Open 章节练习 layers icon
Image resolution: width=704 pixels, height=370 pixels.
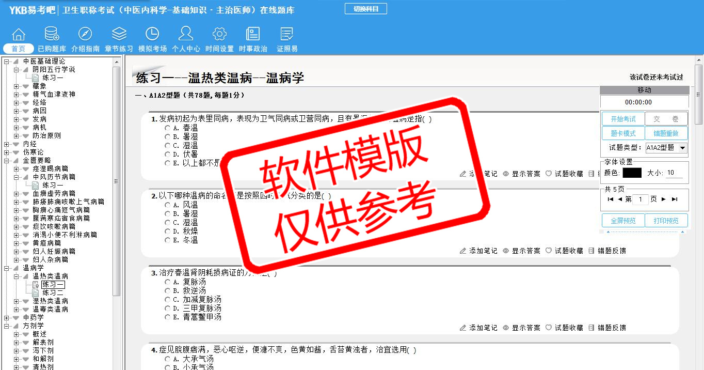(x=119, y=35)
